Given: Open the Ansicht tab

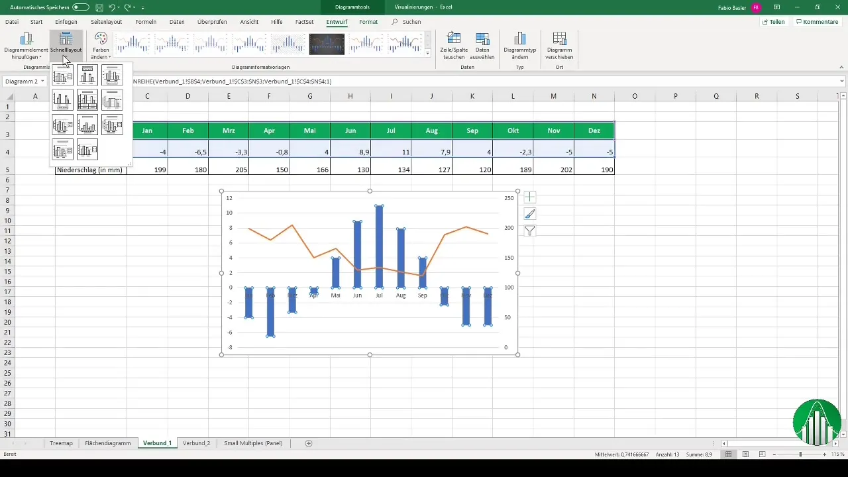Looking at the screenshot, I should 249,22.
